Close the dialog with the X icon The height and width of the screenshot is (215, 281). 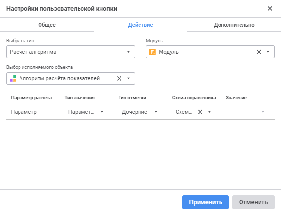coord(270,8)
